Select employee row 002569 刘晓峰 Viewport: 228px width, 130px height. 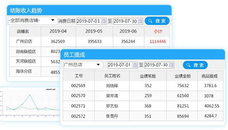click(143, 86)
